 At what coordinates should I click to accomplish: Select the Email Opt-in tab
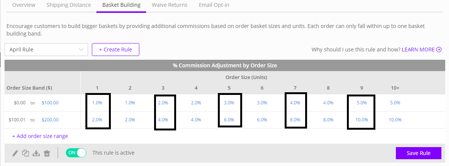click(x=214, y=5)
